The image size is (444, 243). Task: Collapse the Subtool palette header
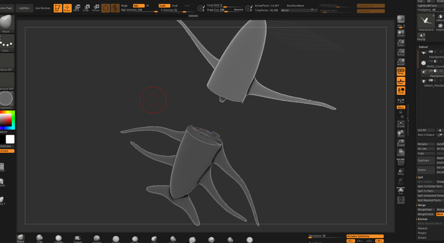423,47
